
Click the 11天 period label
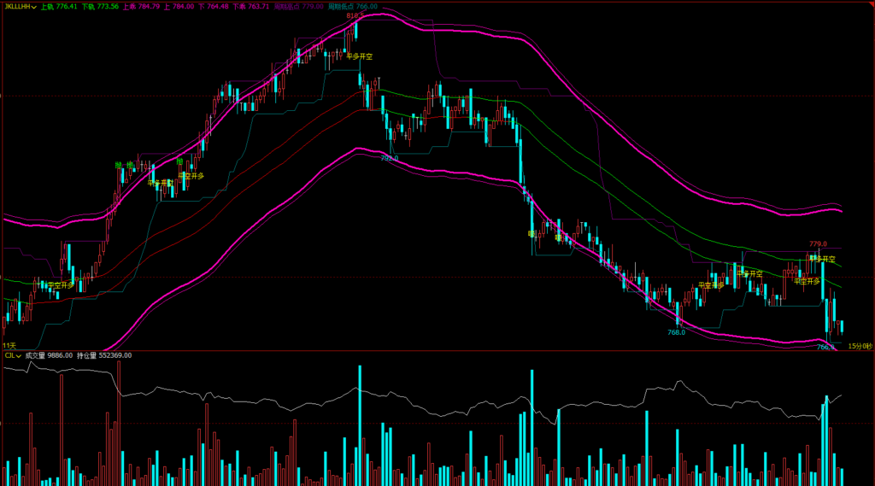9,346
